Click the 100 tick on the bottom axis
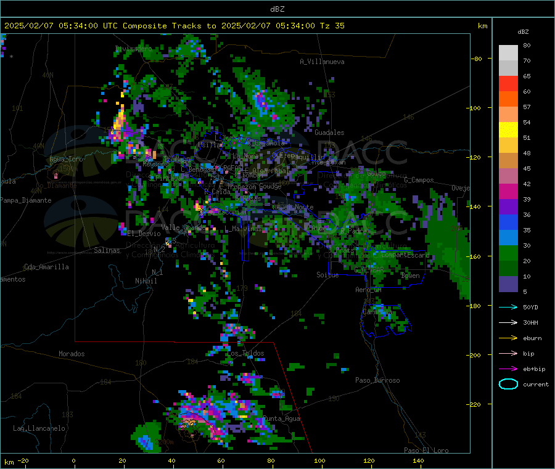Image resolution: width=555 pixels, height=469 pixels. coord(319,460)
